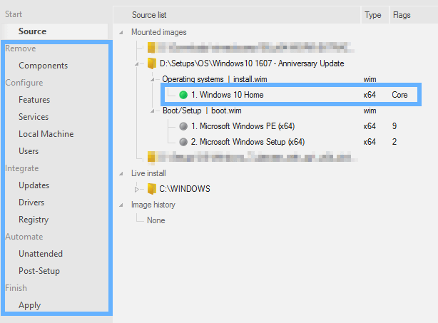Open the Local Machine page

[46, 134]
